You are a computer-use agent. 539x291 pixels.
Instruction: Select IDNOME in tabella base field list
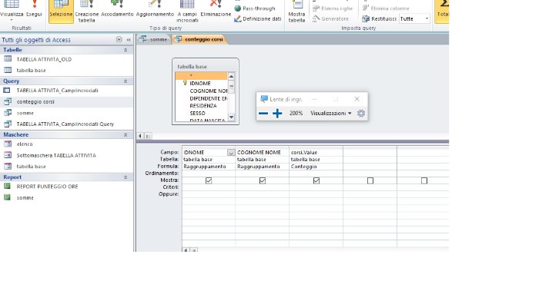pyautogui.click(x=200, y=83)
